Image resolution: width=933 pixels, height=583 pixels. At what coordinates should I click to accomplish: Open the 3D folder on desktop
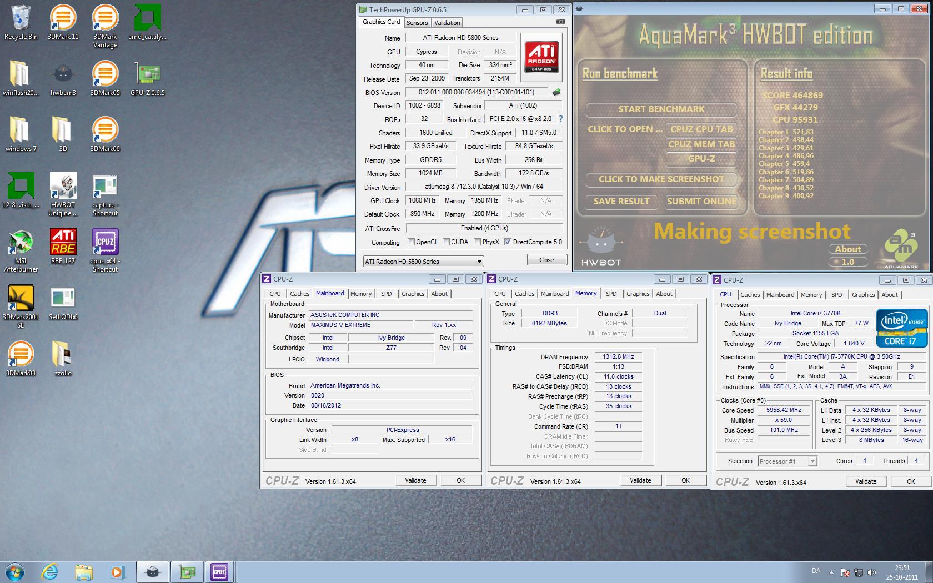click(x=63, y=134)
